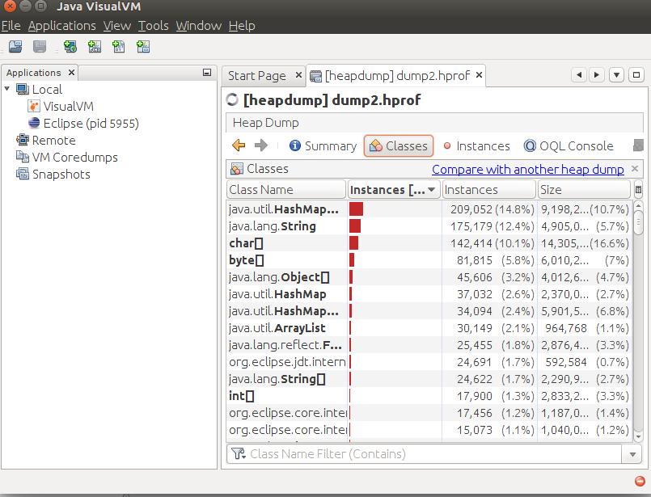Click the Instances bar column sort header
The height and width of the screenshot is (497, 651).
click(x=393, y=190)
